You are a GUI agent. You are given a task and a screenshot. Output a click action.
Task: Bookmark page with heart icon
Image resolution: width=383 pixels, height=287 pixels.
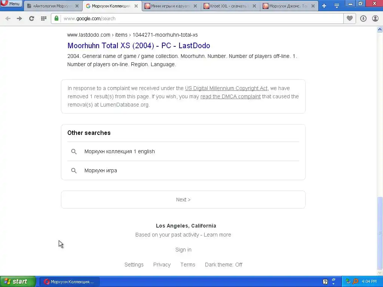pyautogui.click(x=350, y=18)
